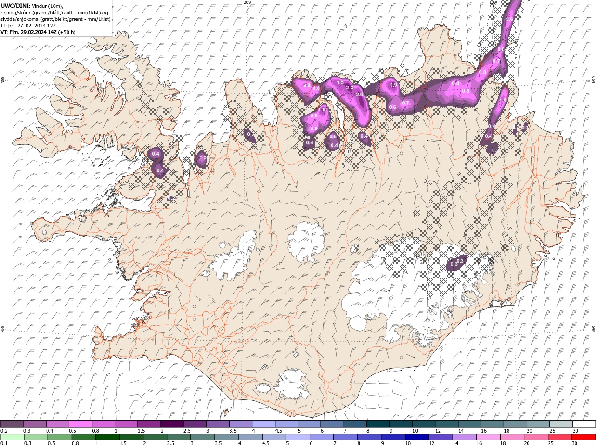Viewport: 596px width, 447px height.
Task: Click the '20W' longitude label at top
Action: point(248,2)
